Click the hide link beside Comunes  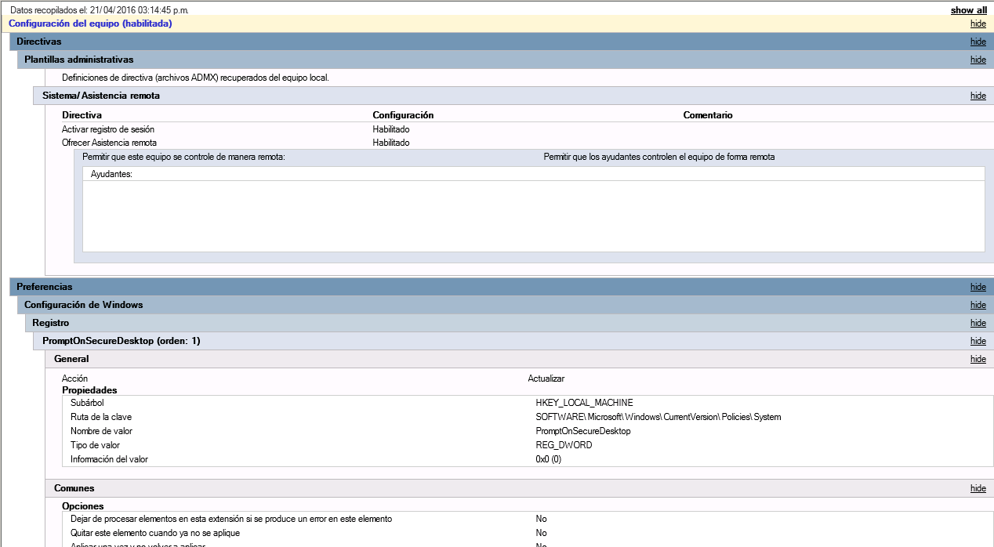point(978,488)
